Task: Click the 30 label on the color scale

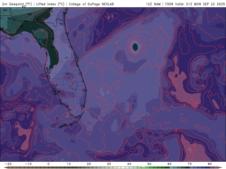Action: 109,164
